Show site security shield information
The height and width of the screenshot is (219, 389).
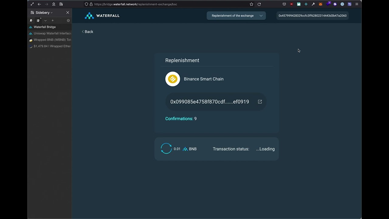pyautogui.click(x=86, y=4)
